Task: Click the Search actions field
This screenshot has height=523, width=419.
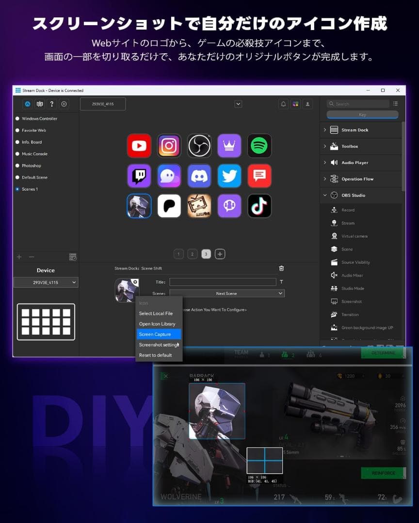Action: click(x=358, y=104)
